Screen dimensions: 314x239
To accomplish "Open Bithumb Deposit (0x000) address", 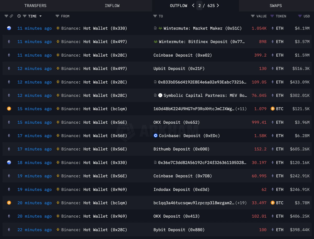I will point(181,149).
